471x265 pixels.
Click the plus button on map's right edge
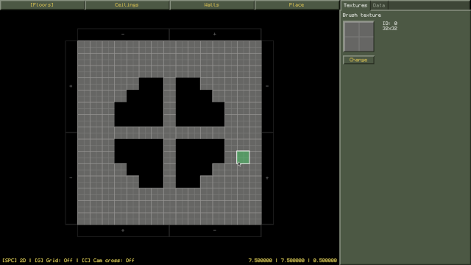[267, 178]
